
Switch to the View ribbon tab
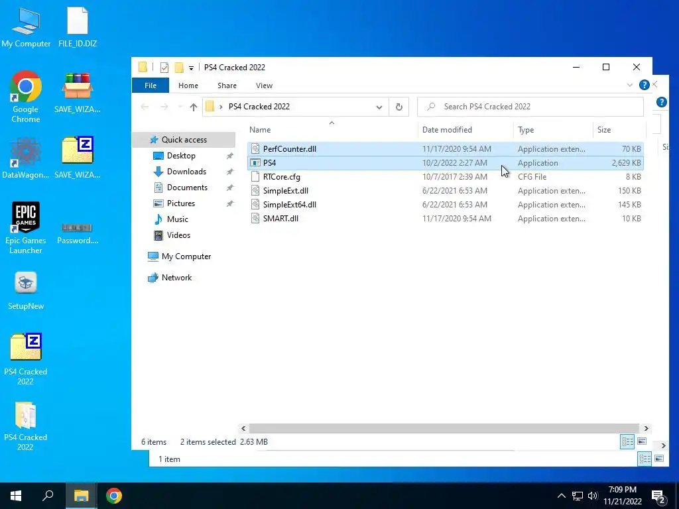tap(264, 85)
